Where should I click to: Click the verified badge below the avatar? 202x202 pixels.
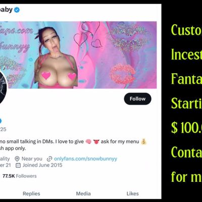pos(1,121)
